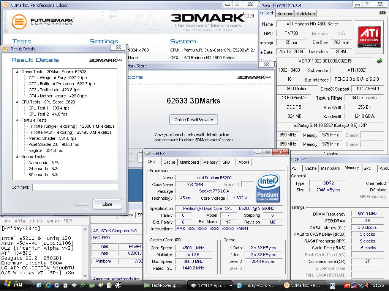Collapse the Game Tests tree node
The image size is (389, 291).
pyautogui.click(x=17, y=72)
